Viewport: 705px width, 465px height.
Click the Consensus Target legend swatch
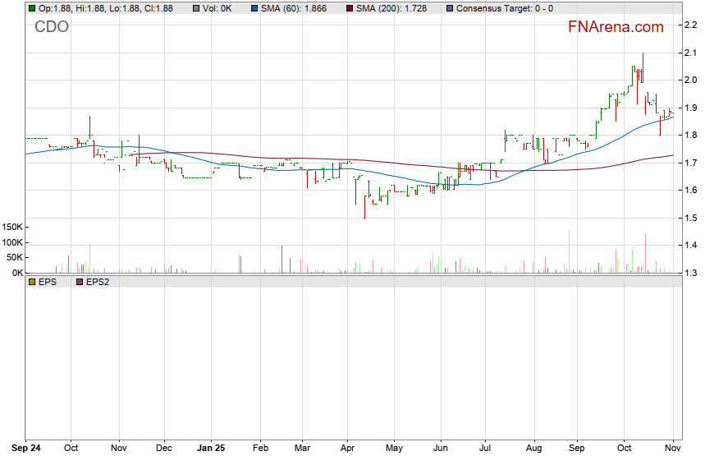(x=449, y=8)
